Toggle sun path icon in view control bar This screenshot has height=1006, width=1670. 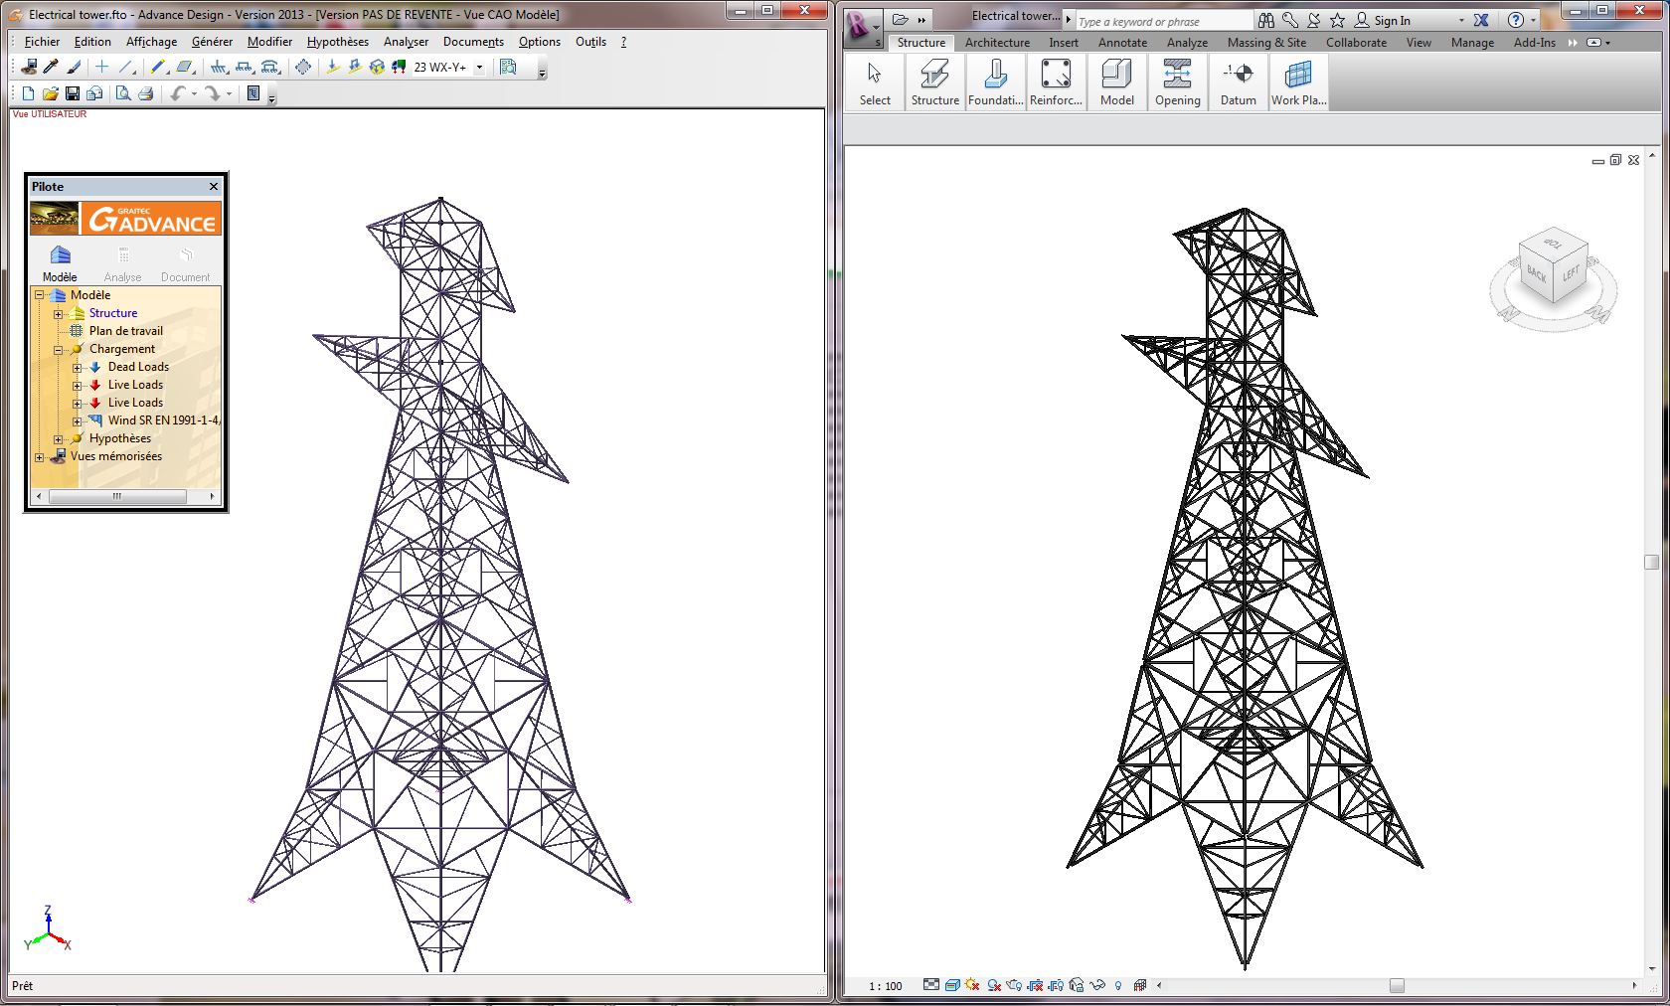tap(972, 985)
